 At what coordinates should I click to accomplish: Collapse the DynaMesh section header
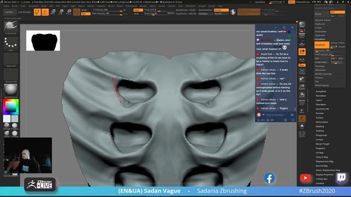point(320,39)
